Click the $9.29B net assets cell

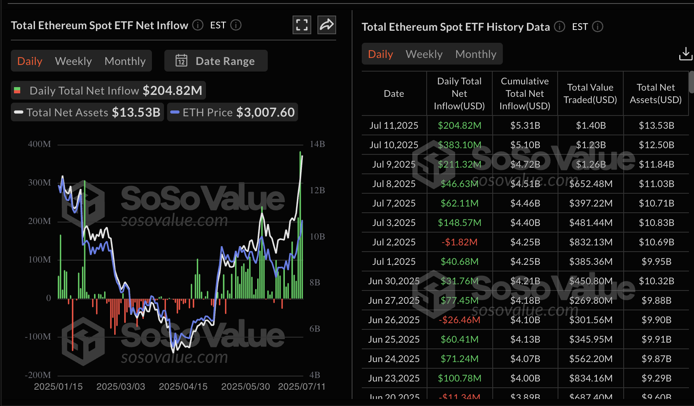(657, 378)
